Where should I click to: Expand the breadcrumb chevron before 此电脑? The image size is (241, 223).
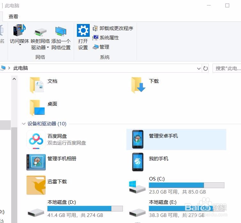[9, 68]
